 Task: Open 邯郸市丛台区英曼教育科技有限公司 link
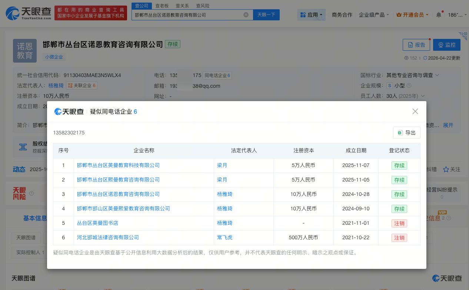click(x=118, y=165)
